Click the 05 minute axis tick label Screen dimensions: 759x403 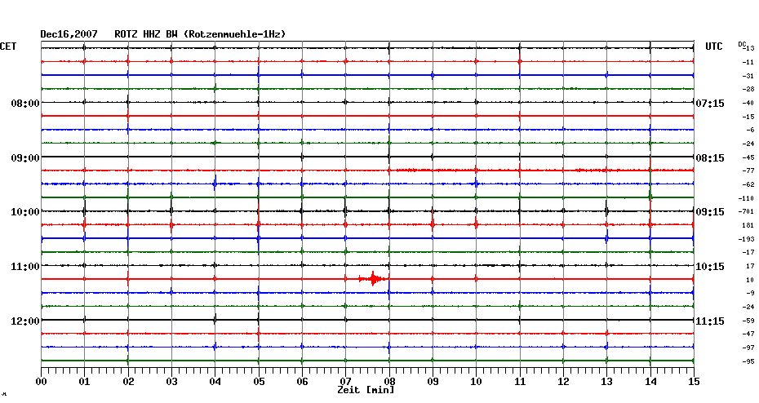click(x=259, y=382)
